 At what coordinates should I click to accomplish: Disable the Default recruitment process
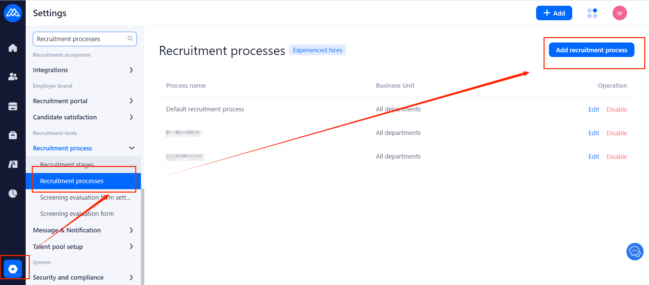[x=617, y=109]
